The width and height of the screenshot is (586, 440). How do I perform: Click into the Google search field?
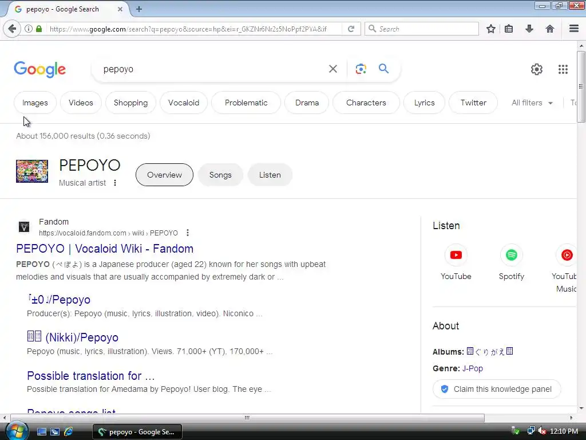(213, 69)
